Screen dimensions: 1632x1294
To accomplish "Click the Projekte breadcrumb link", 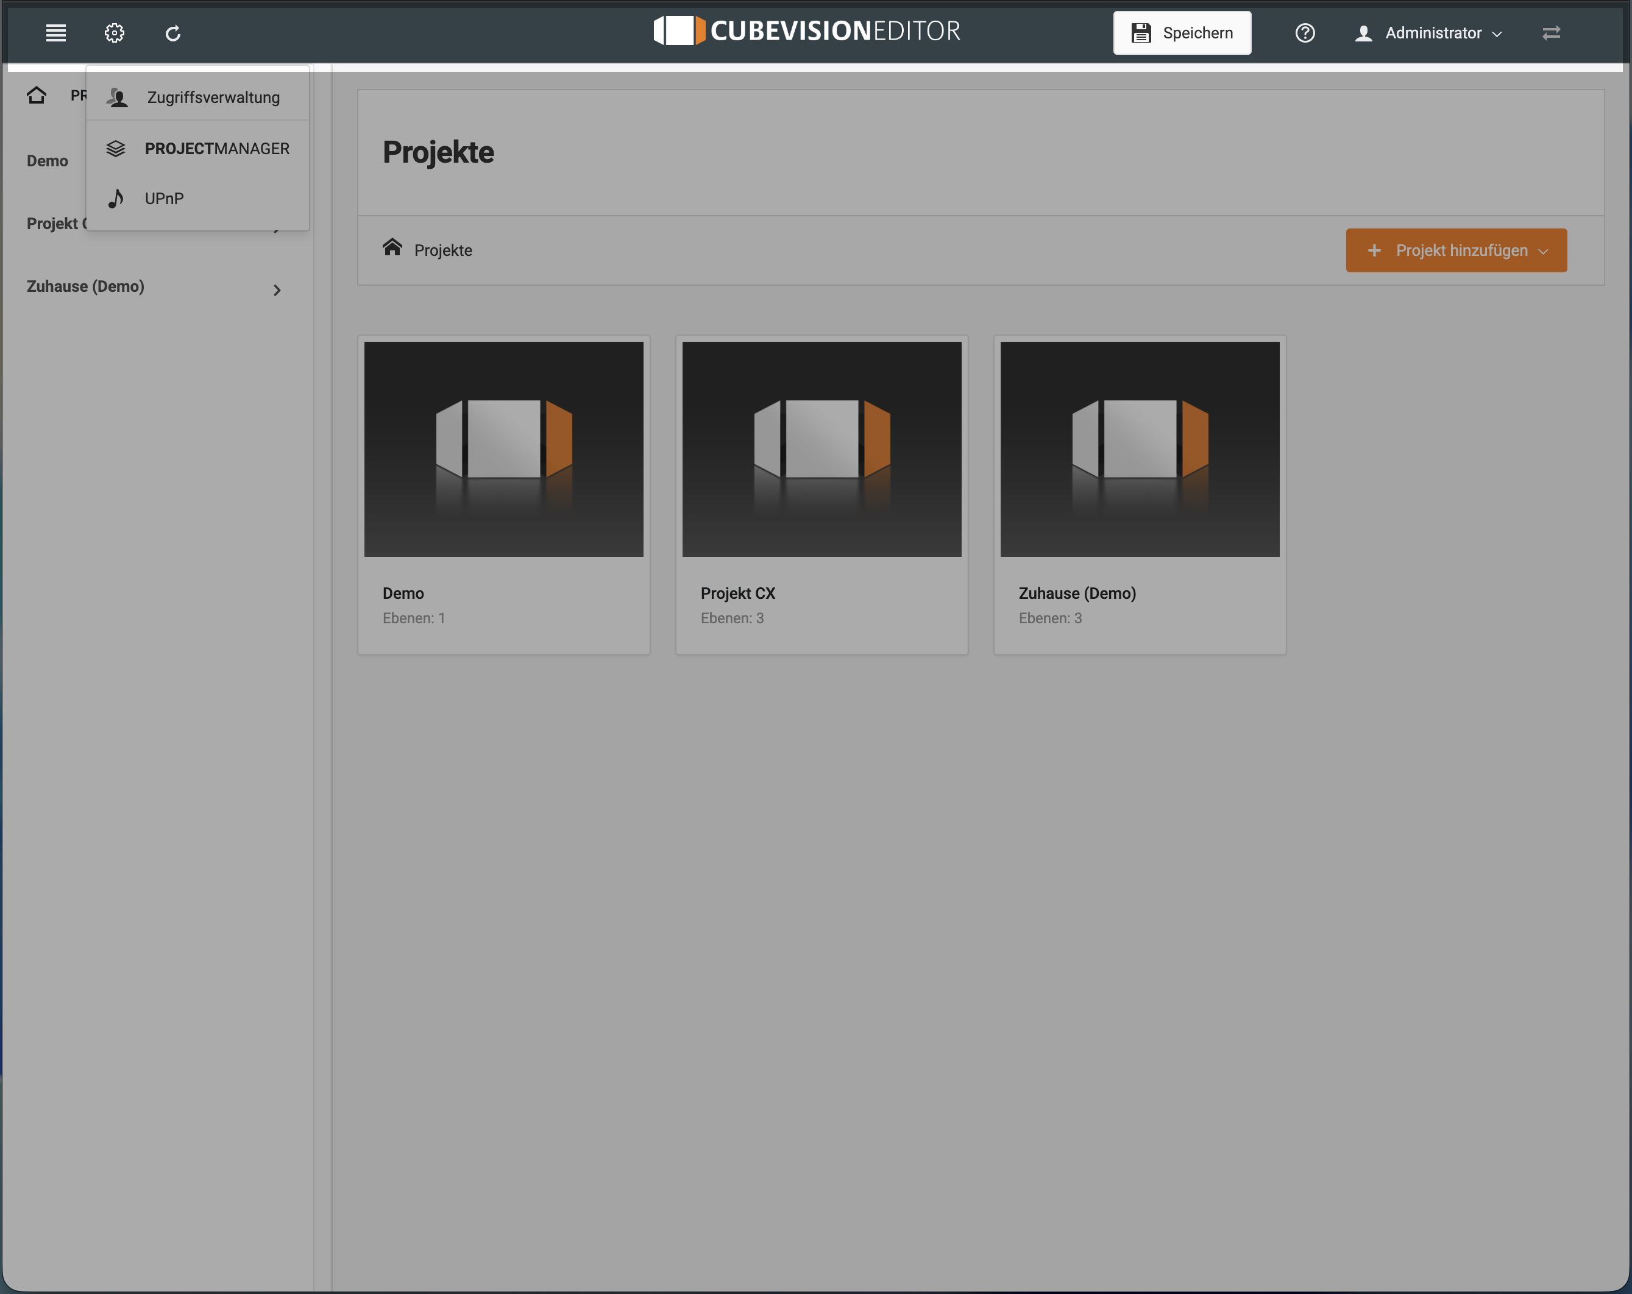I will (x=443, y=250).
